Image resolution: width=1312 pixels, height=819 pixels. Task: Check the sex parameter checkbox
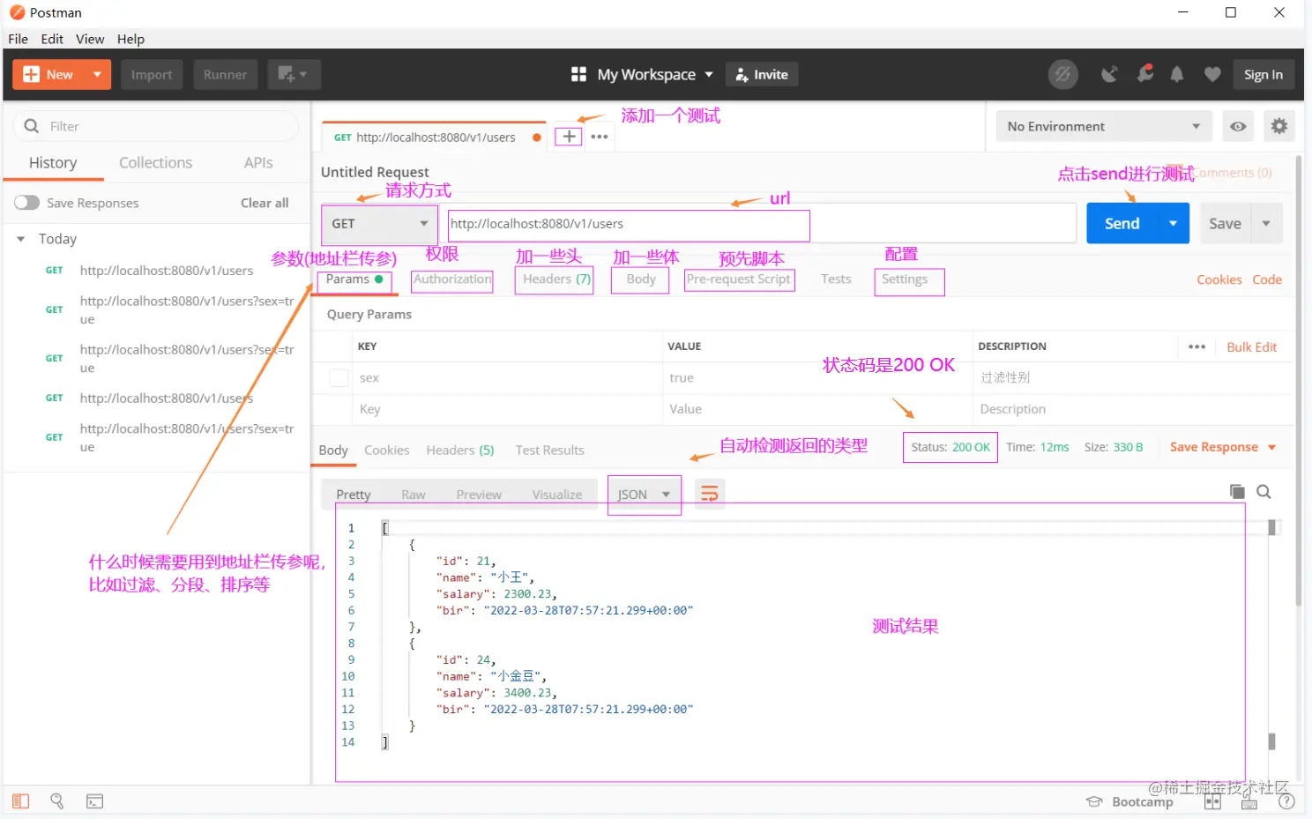(339, 377)
